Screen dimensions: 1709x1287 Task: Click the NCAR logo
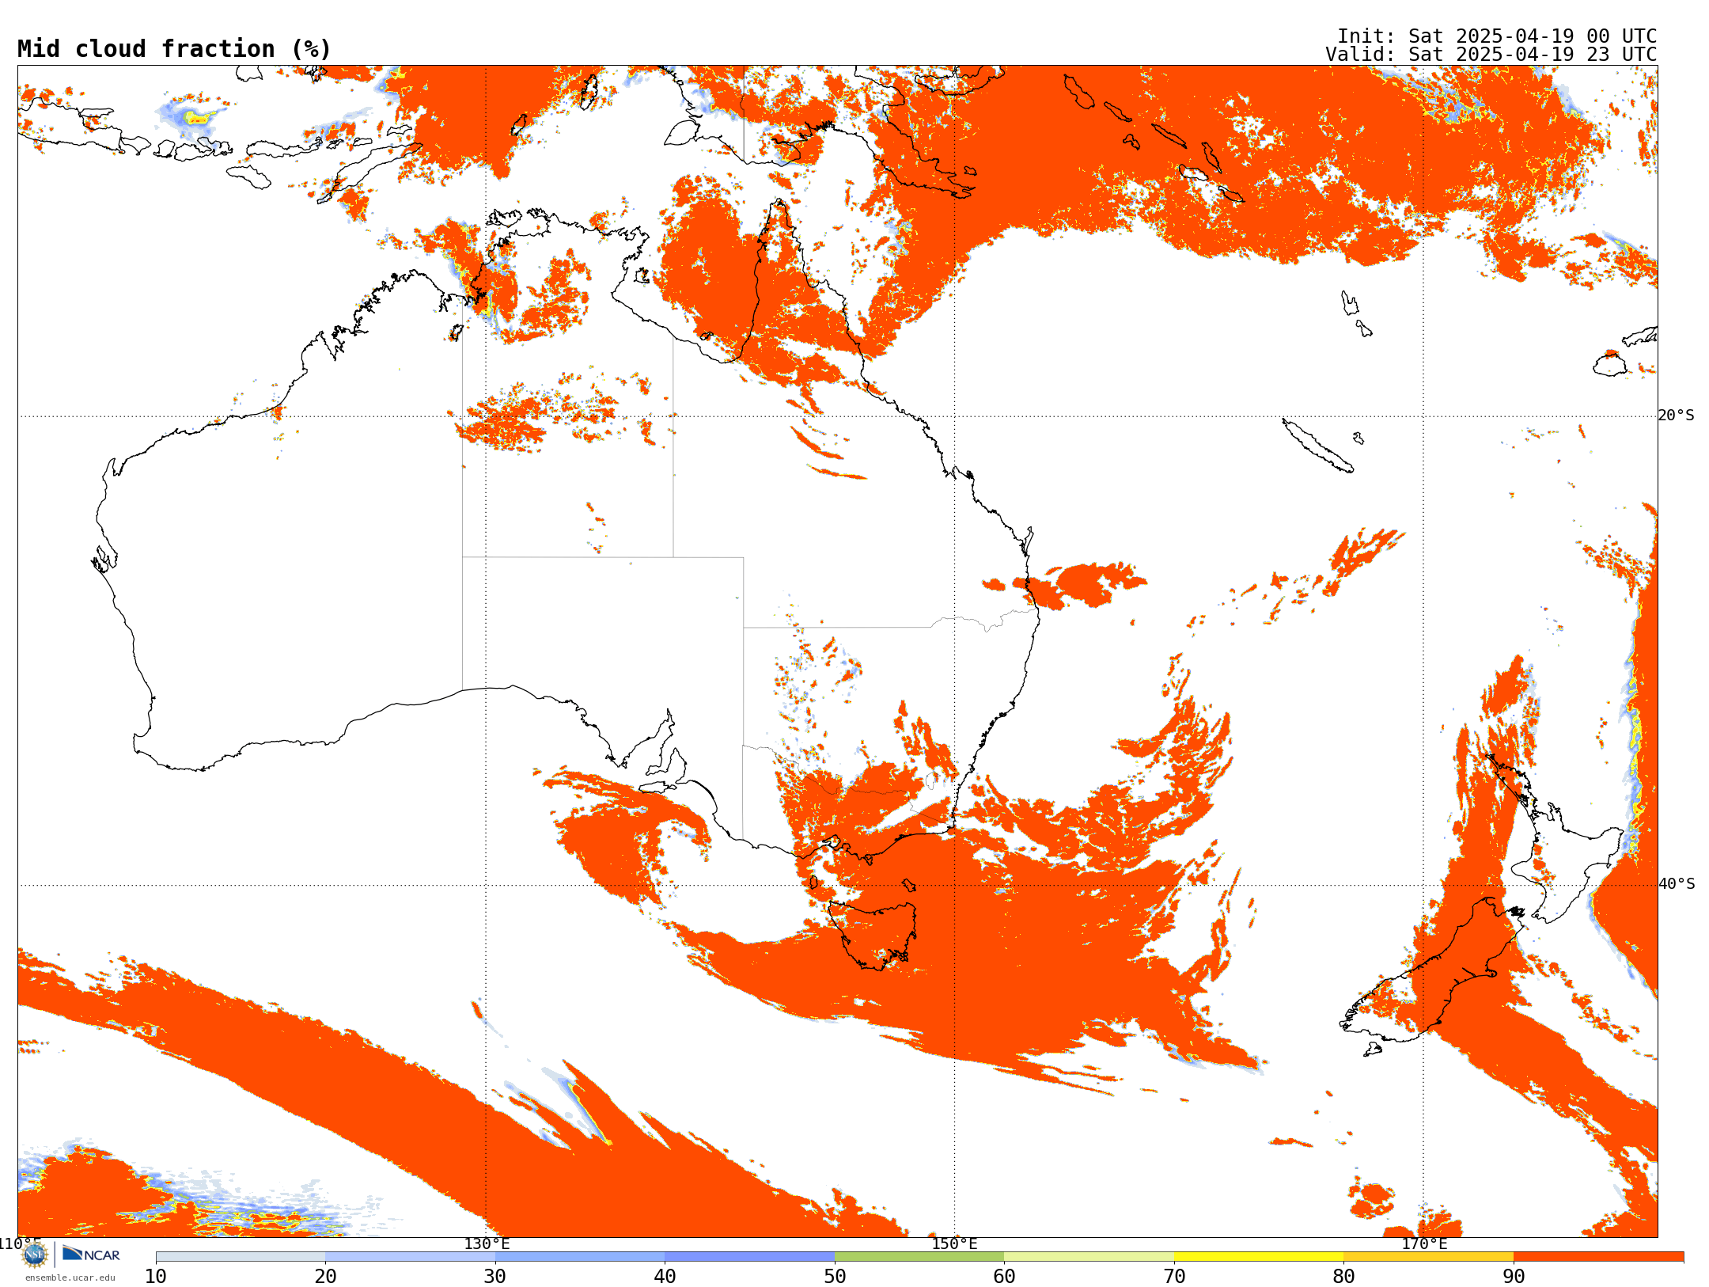coord(91,1254)
